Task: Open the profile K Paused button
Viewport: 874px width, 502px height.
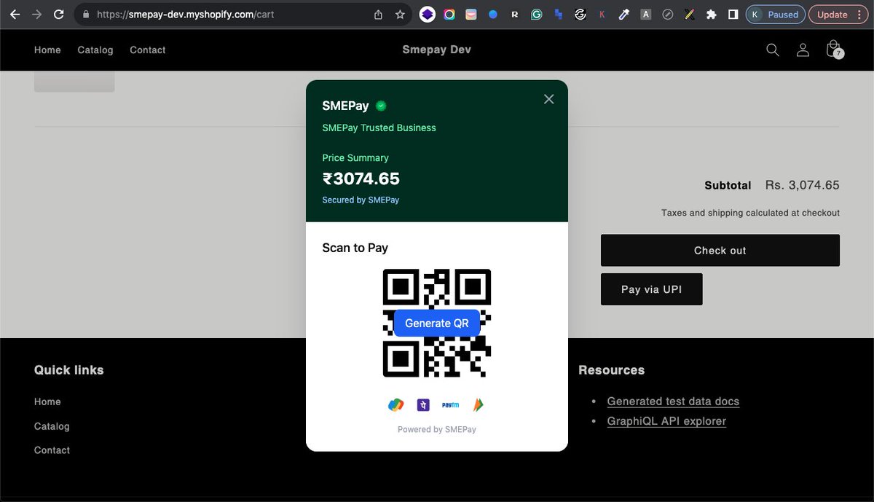Action: 775,14
